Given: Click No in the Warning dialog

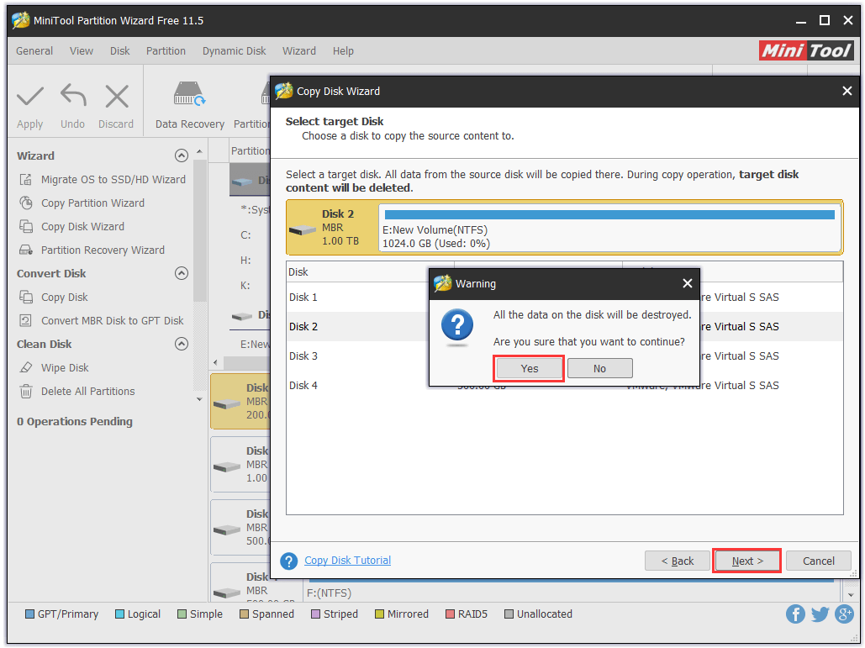Looking at the screenshot, I should [599, 368].
